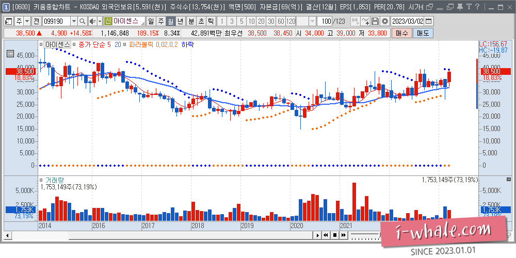Click the 아이센스 chart legend label
The image size is (516, 258).
tap(58, 44)
